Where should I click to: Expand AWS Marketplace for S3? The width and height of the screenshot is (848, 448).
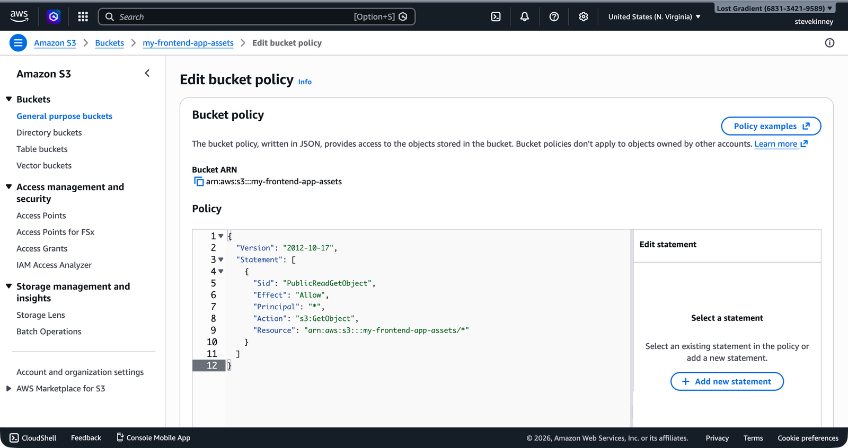9,389
